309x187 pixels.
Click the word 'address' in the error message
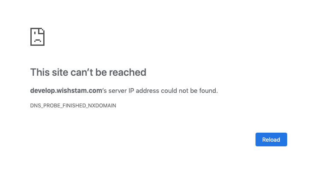[147, 91]
